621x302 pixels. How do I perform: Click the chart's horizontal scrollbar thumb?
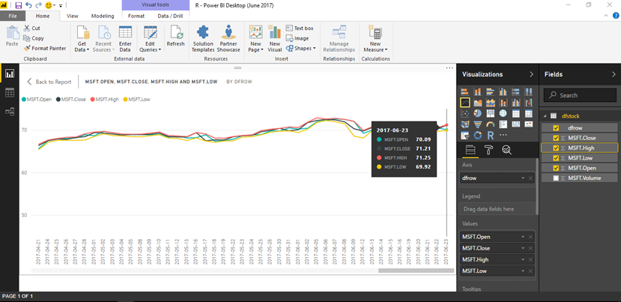416,271
